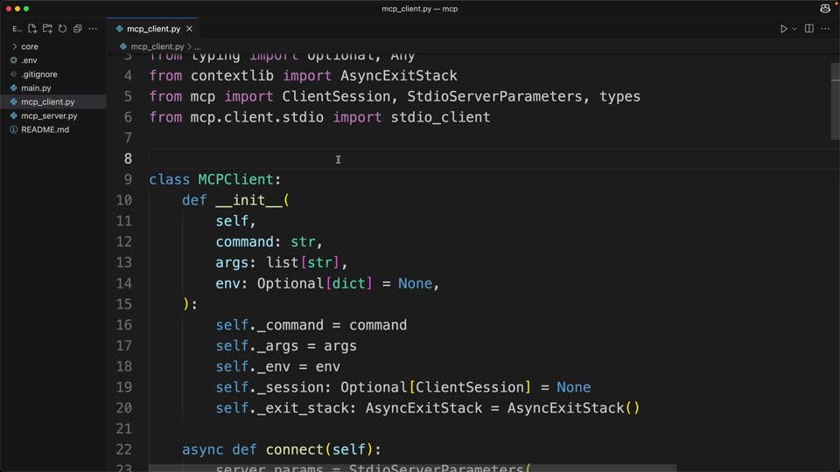Click 'command: str' parameter on line 12
Image resolution: width=840 pixels, height=472 pixels.
click(266, 242)
